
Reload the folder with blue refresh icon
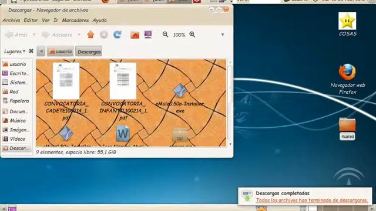117,35
